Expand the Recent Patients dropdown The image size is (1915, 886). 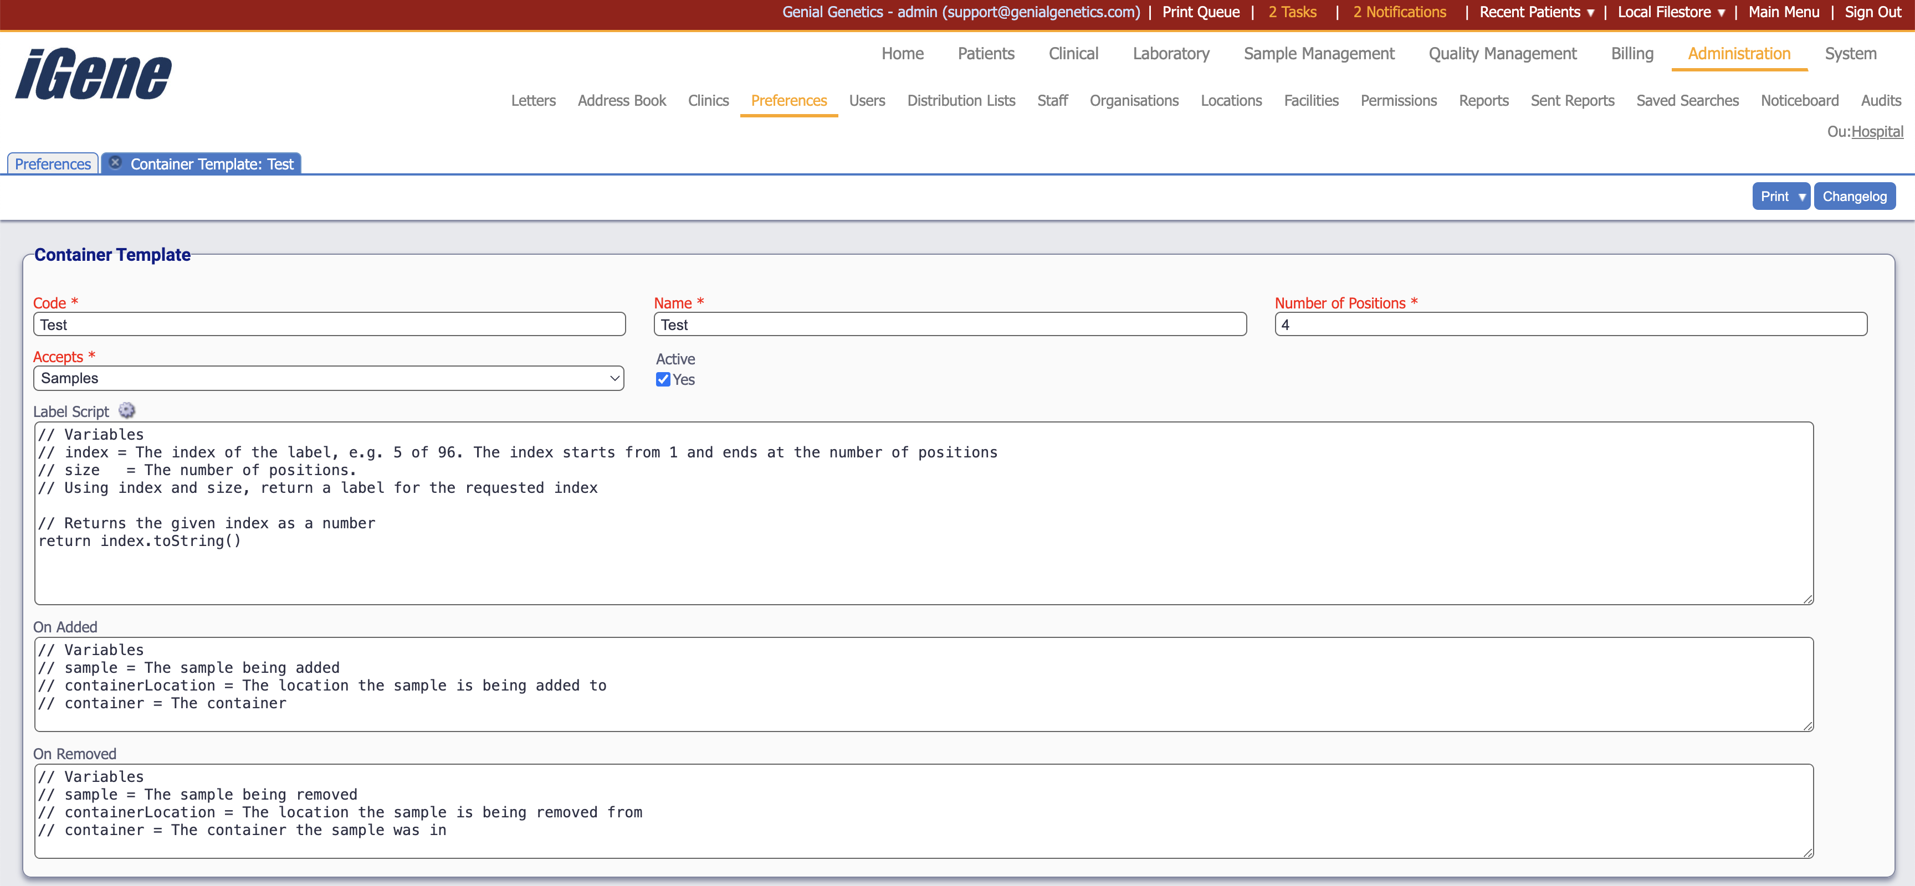1536,12
